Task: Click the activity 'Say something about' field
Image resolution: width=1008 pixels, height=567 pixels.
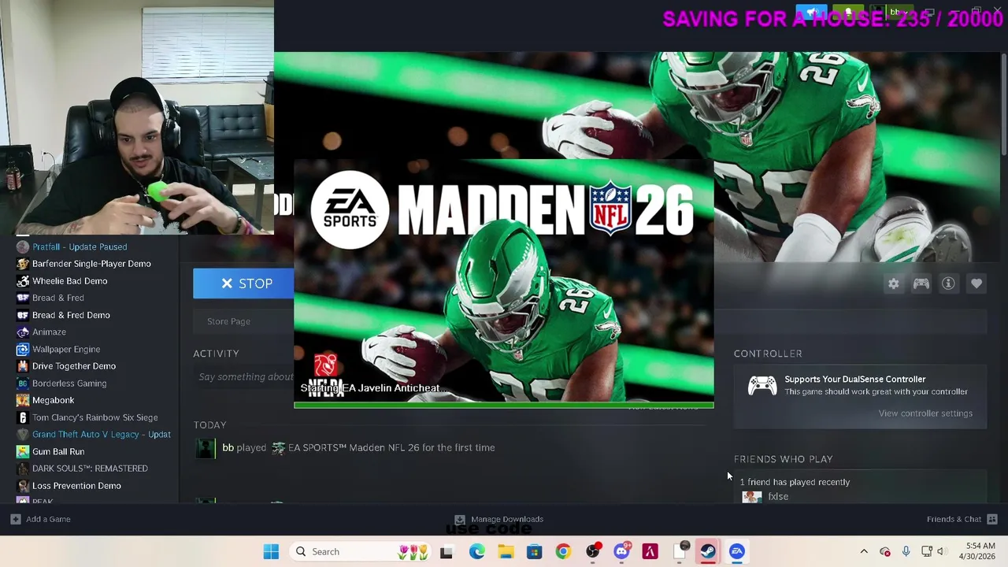Action: pyautogui.click(x=245, y=377)
